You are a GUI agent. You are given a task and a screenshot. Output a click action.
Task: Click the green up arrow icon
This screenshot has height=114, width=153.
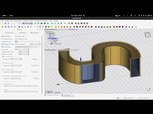(58, 23)
